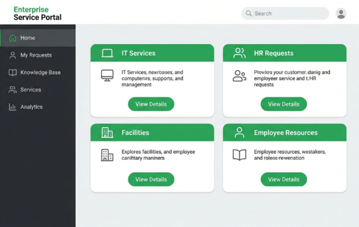Open the user profile avatar
Screen dimensions: 359x227
pyautogui.click(x=341, y=13)
